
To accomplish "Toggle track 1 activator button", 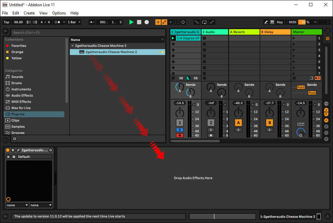I will click(180, 123).
